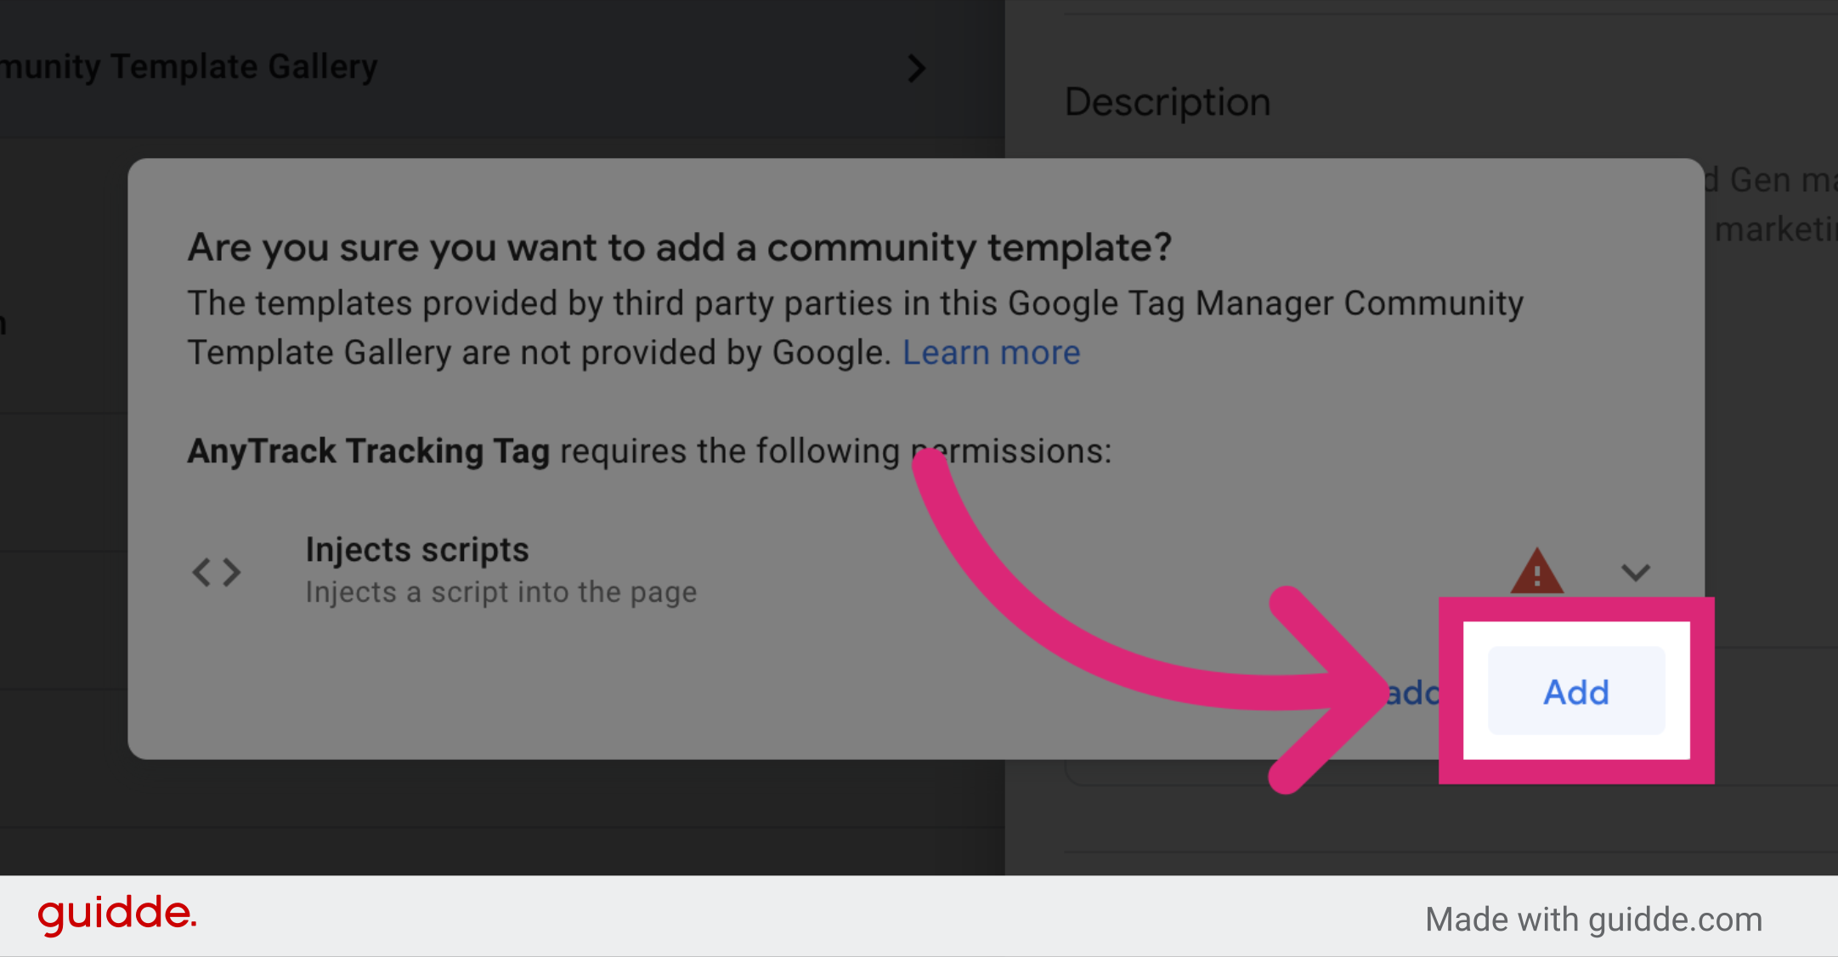Click the Injects scripts permission title
The image size is (1838, 957).
[417, 550]
